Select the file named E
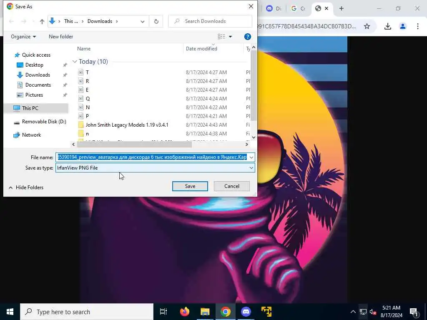427x320 pixels. pos(87,90)
